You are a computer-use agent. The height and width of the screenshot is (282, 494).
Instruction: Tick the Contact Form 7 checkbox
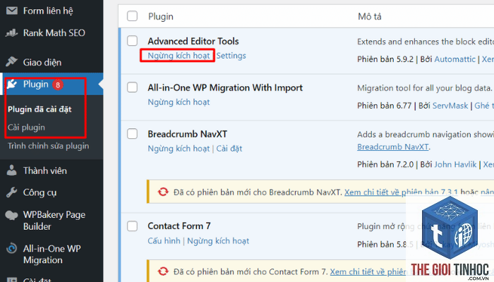pyautogui.click(x=133, y=226)
